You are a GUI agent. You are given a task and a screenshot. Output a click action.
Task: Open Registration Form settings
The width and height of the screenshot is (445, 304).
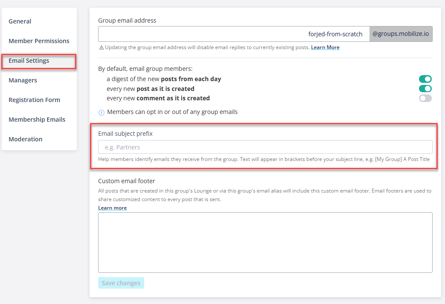(x=34, y=100)
